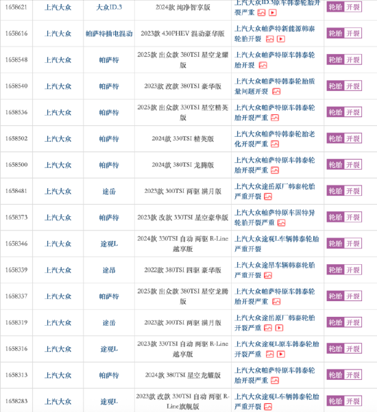Viewport: 377px width, 412px height.
Task: View picture icon in complaint 1658481 row
Action: [x=268, y=196]
